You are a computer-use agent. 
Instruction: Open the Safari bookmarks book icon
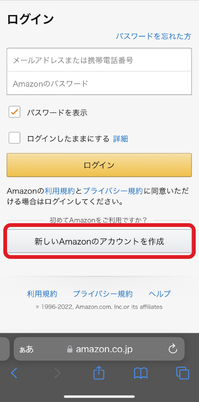(x=141, y=373)
